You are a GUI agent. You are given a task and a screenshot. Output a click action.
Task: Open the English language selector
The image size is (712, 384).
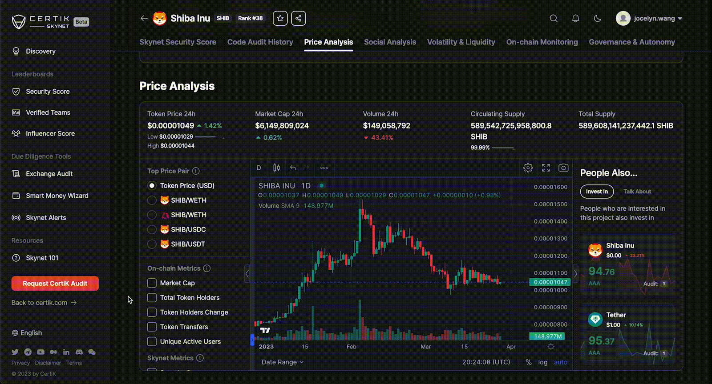coord(27,332)
